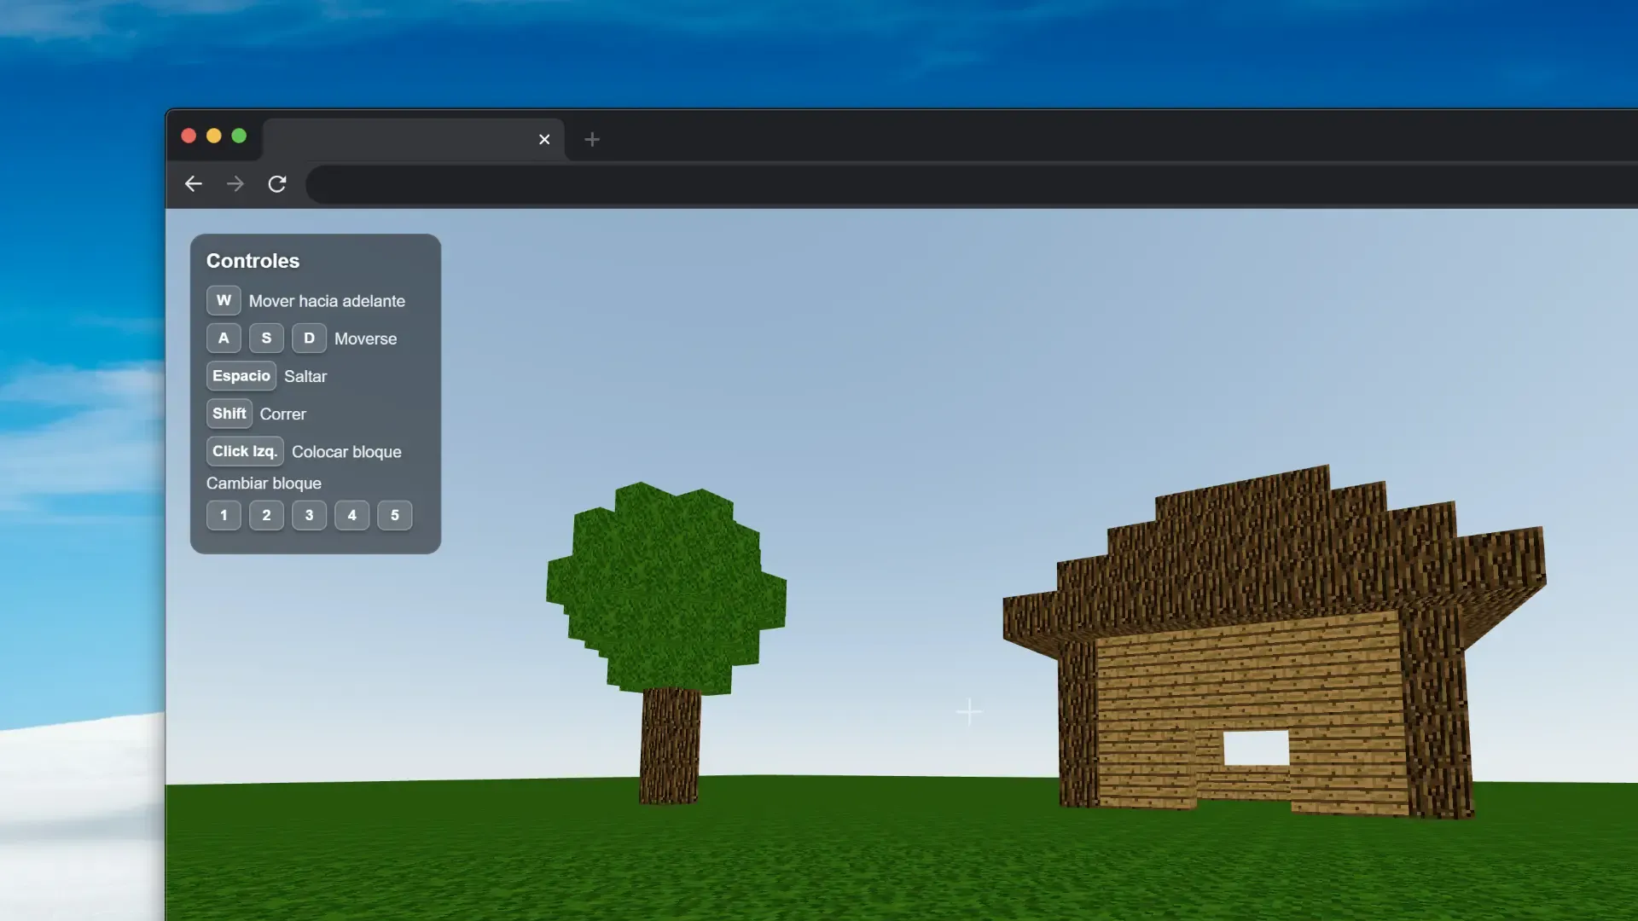Select the active browser tab
The image size is (1638, 921).
[414, 139]
